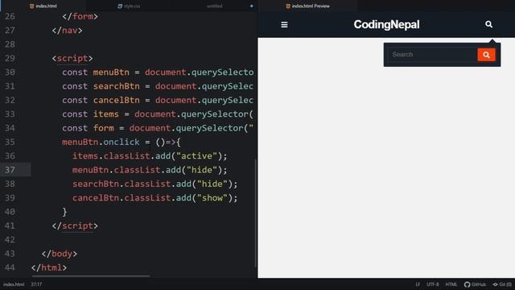Click the "hide" string on line 38
This screenshot has width=515, height=290.
[x=212, y=184]
